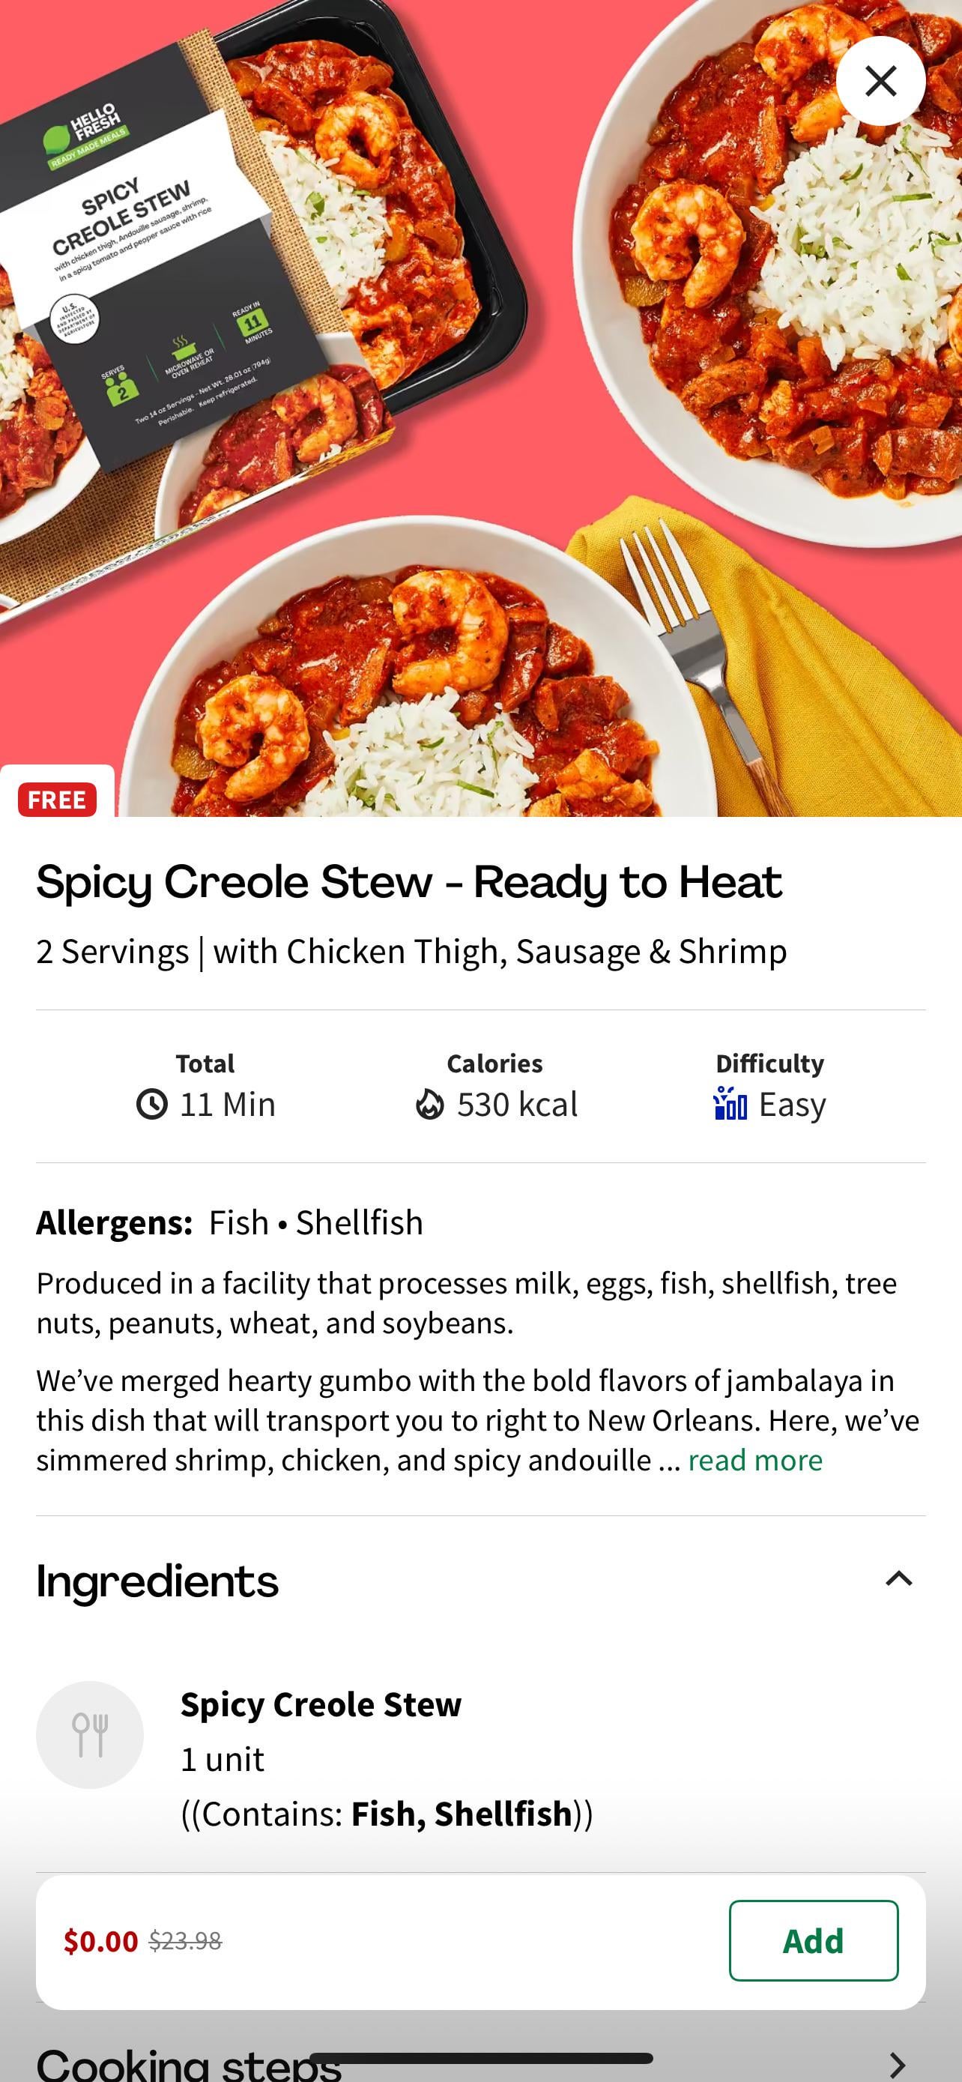Tap the difficulty bar chart icon
This screenshot has height=2082, width=962.
[x=730, y=1103]
